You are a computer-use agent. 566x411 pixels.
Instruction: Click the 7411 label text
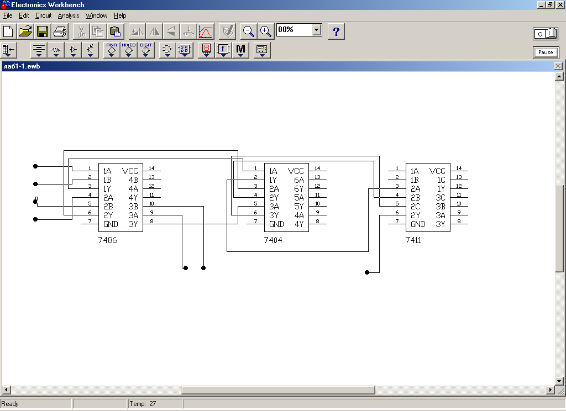coord(413,240)
